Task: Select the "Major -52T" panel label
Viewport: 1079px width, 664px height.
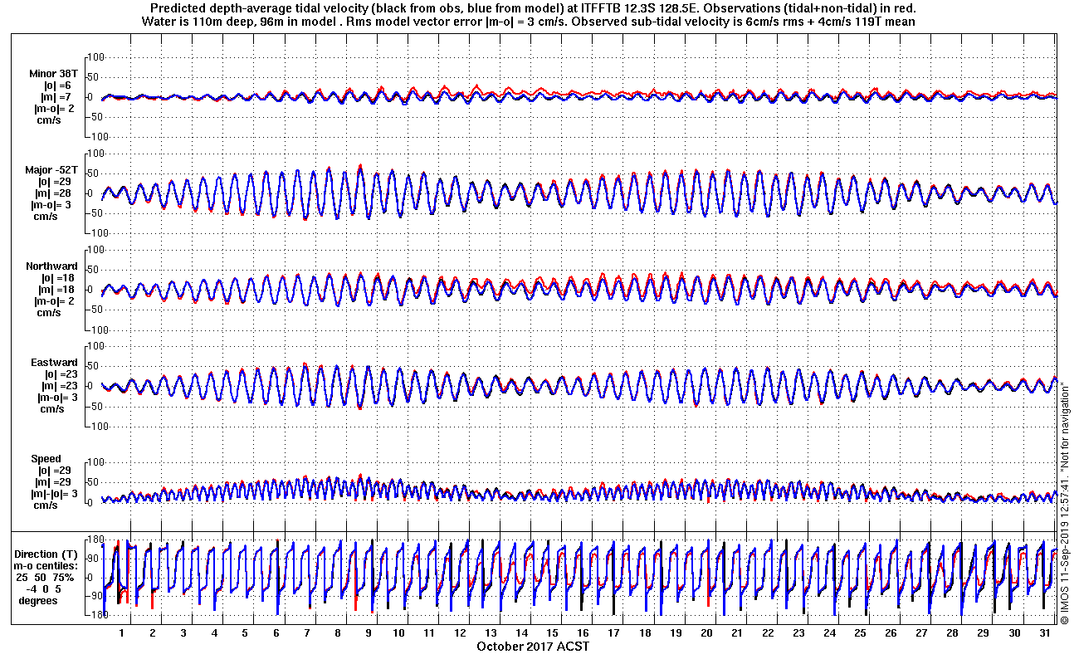Action: pos(51,169)
